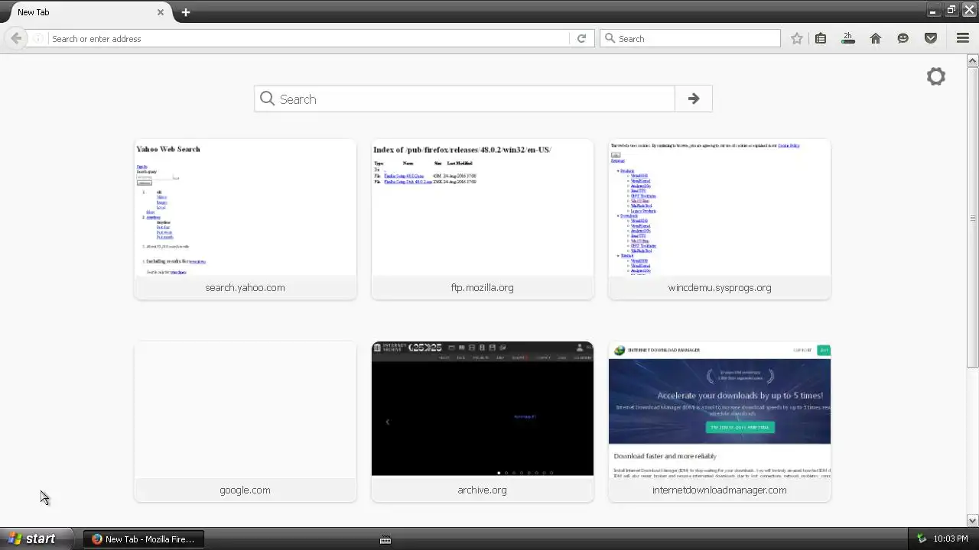Open the Hello chat smiley icon
Screen dimensions: 979x550
903,38
